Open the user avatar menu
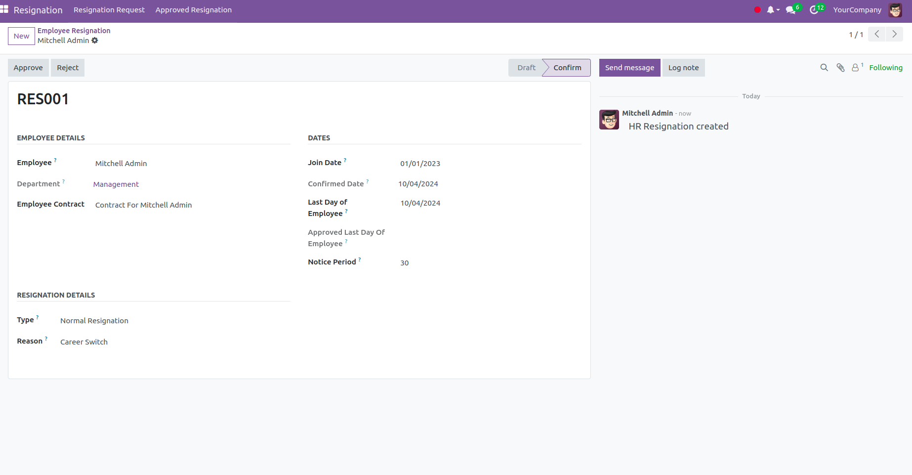The height and width of the screenshot is (475, 912). point(895,10)
